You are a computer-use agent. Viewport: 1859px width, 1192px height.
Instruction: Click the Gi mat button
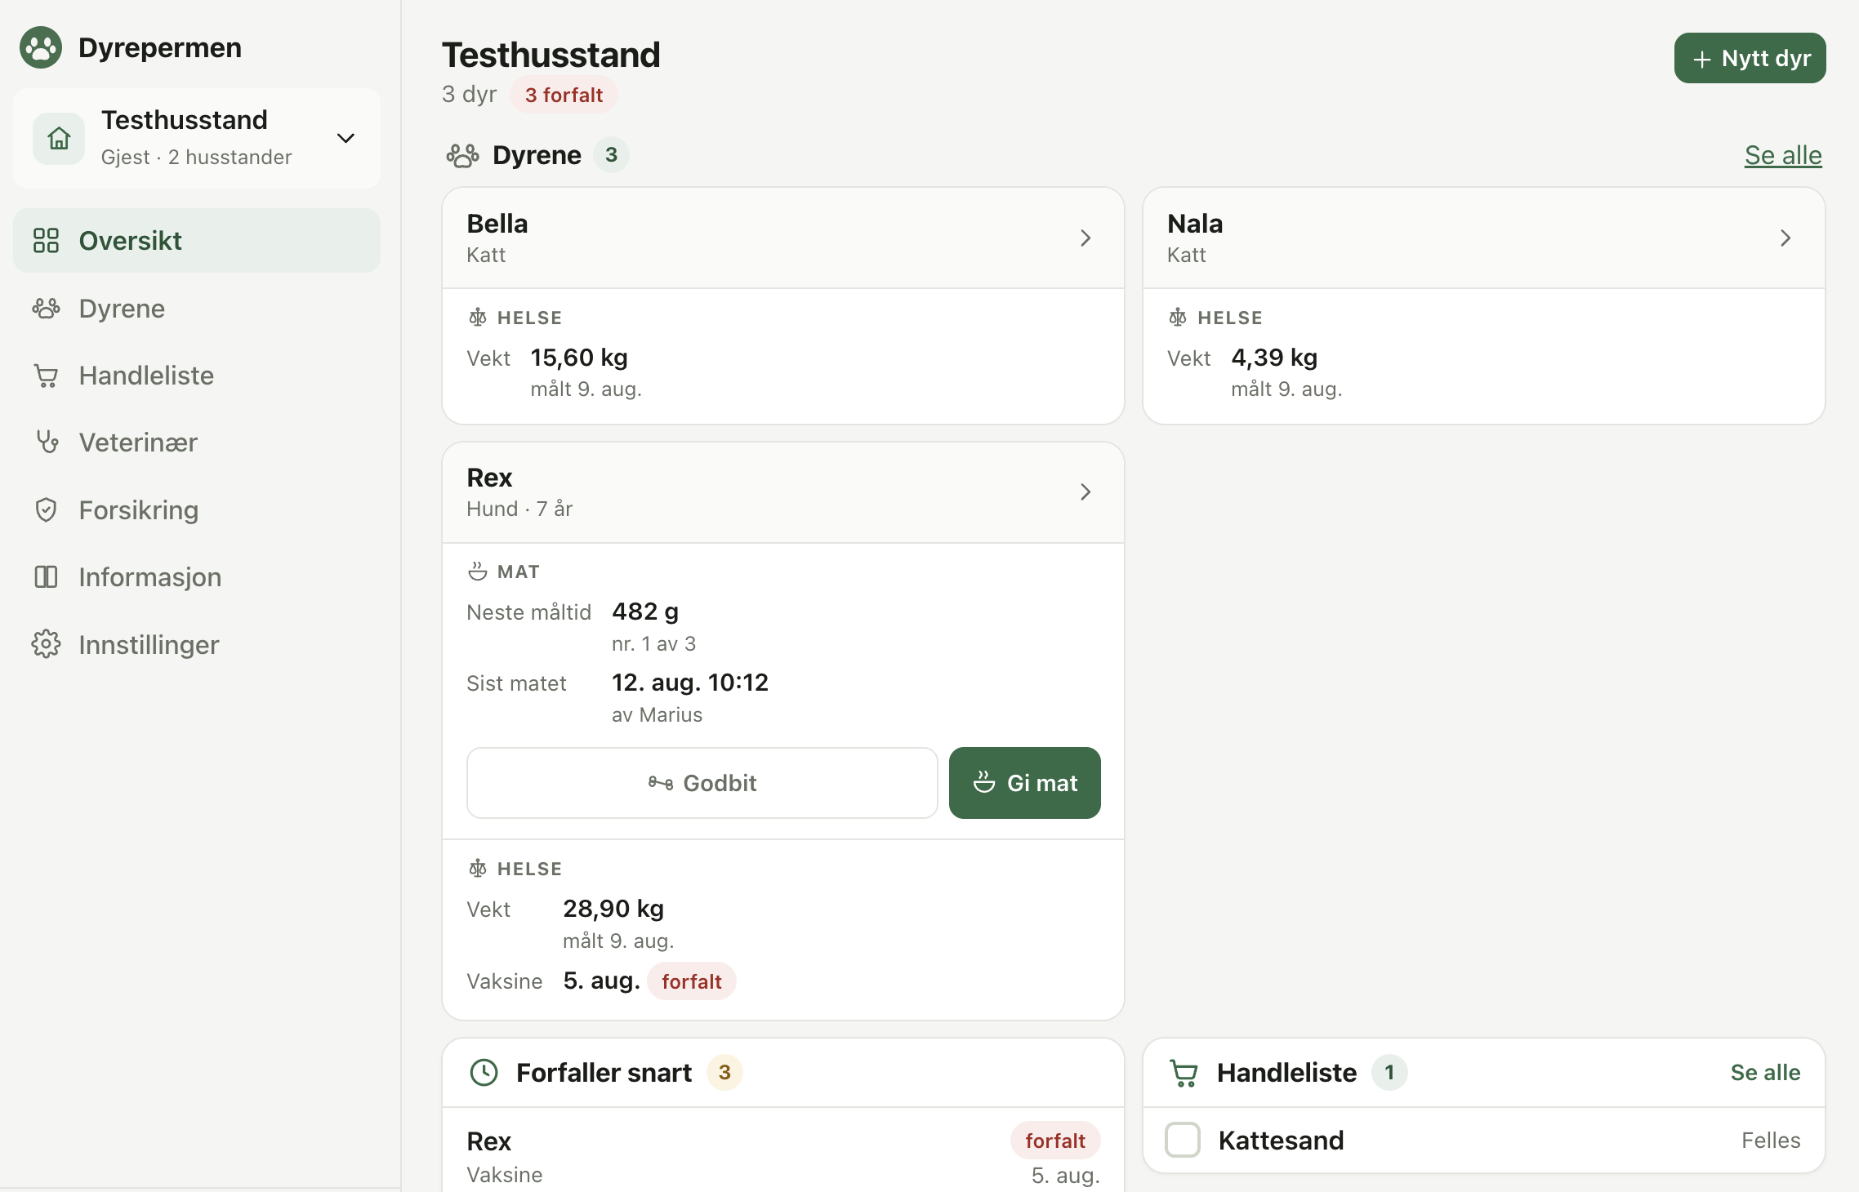click(1025, 783)
